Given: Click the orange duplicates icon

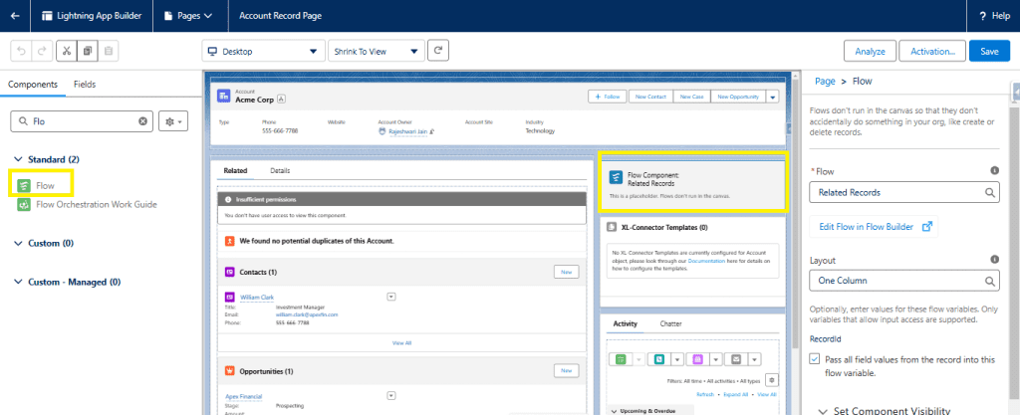Looking at the screenshot, I should coord(229,240).
